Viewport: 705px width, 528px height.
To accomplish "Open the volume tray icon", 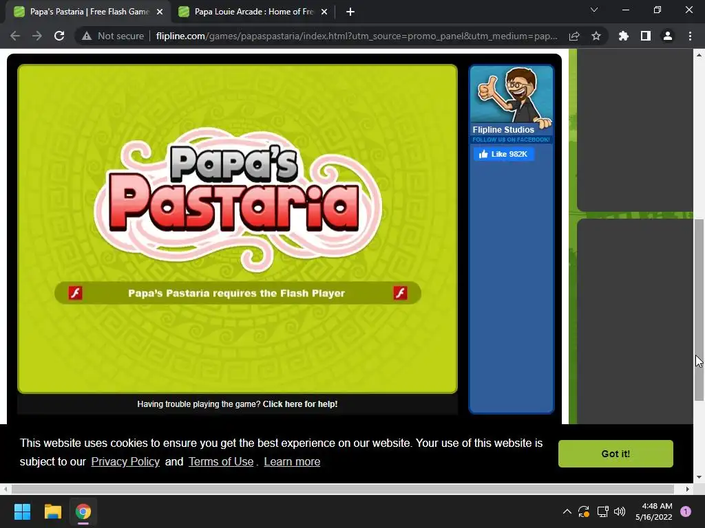I will 620,511.
